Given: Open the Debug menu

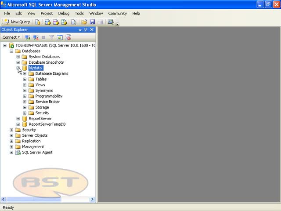Looking at the screenshot, I should pos(64,14).
